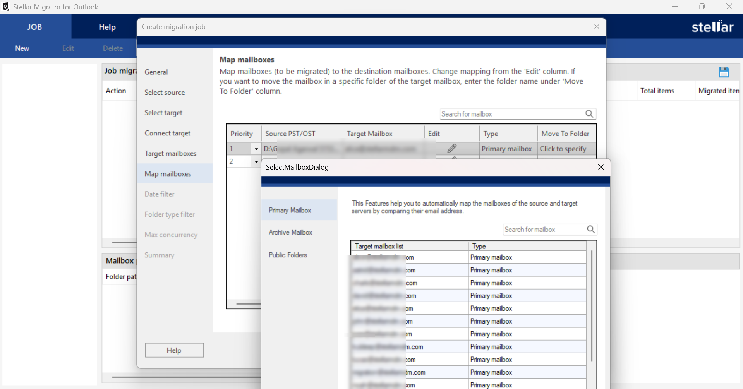Click New in the JOB toolbar
743x389 pixels.
22,48
